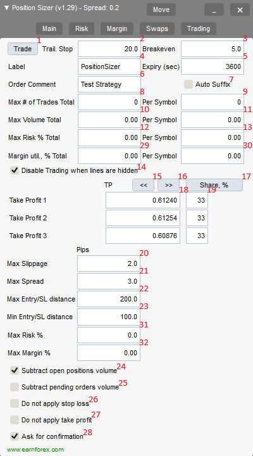
Task: Minimize the panel with underscore button
Action: click(214, 9)
